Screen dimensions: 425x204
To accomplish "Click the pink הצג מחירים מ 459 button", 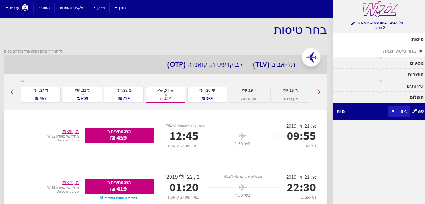I will [x=119, y=135].
